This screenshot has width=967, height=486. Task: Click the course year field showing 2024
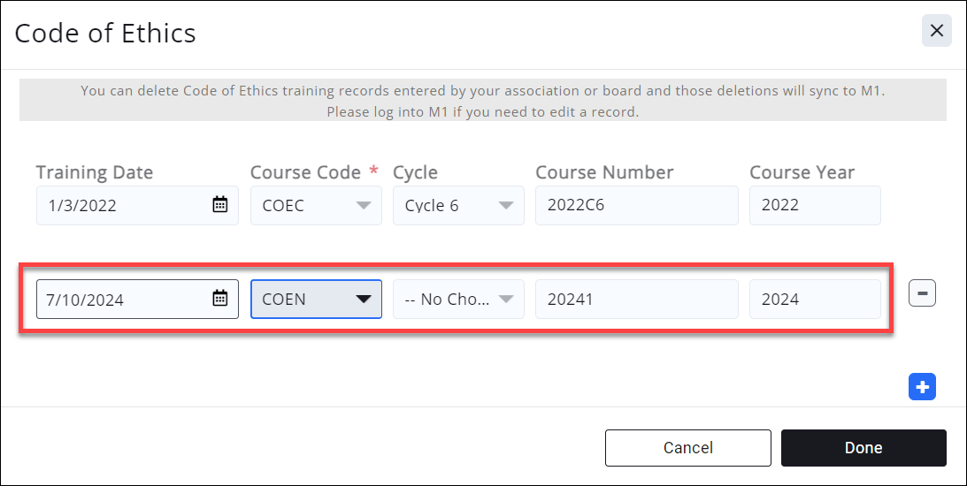point(814,299)
